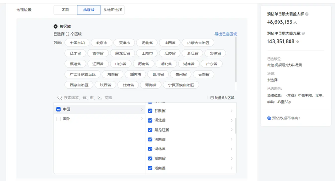Screen dimensions: 335x181
Task: Click 已选择 32 个区域 count text
Action: click(x=67, y=34)
